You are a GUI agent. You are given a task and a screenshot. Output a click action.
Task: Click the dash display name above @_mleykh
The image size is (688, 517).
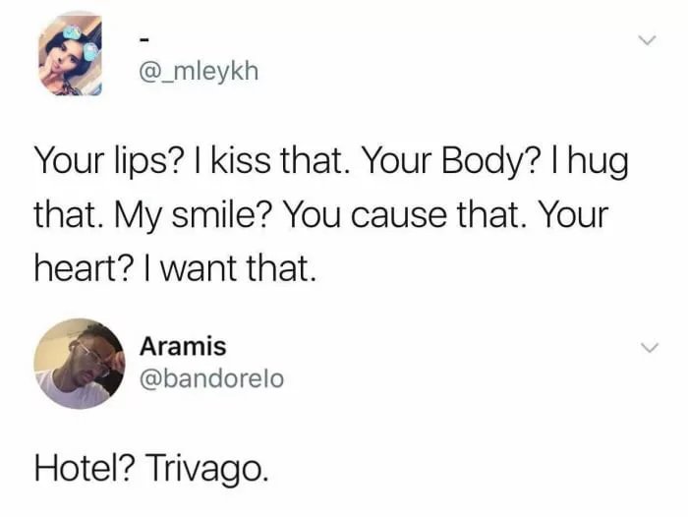click(143, 41)
